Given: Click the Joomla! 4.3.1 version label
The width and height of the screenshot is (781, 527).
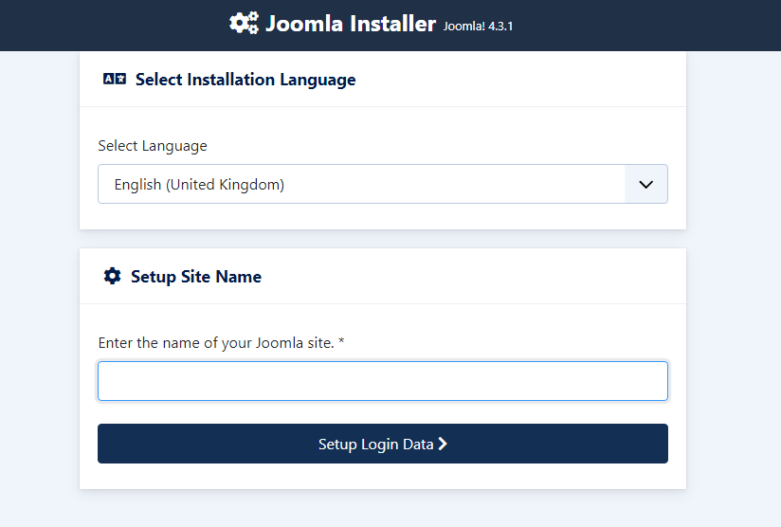Looking at the screenshot, I should tap(478, 26).
